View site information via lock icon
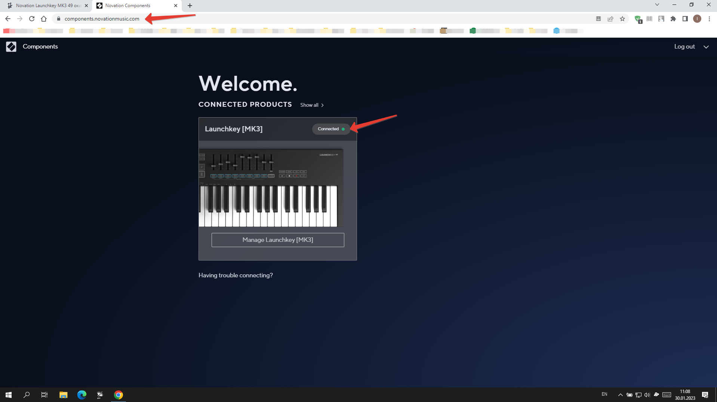Screen dimensions: 717x402 (x=58, y=19)
